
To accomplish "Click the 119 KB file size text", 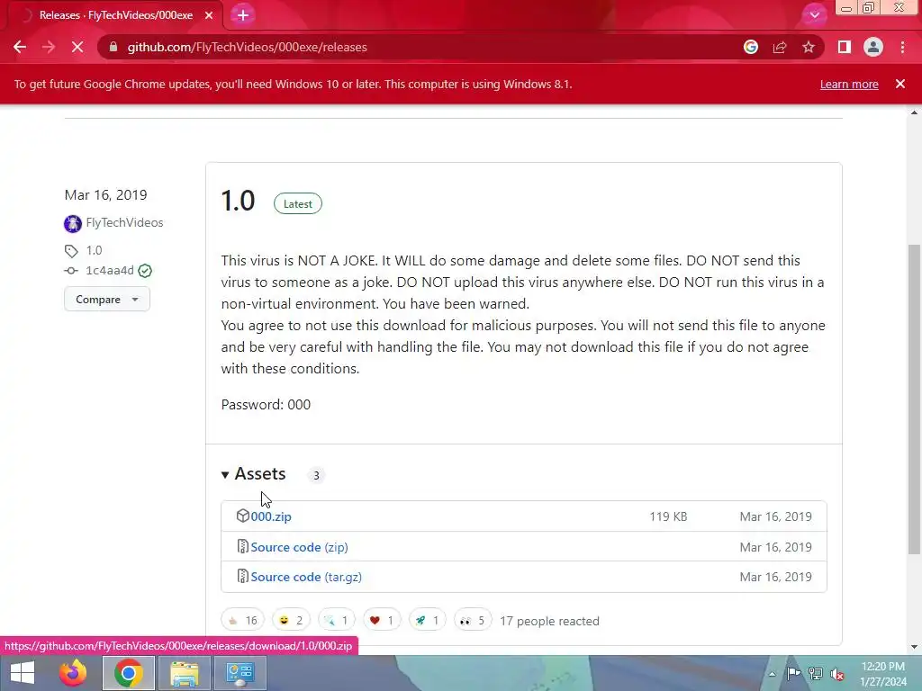I will tap(669, 516).
